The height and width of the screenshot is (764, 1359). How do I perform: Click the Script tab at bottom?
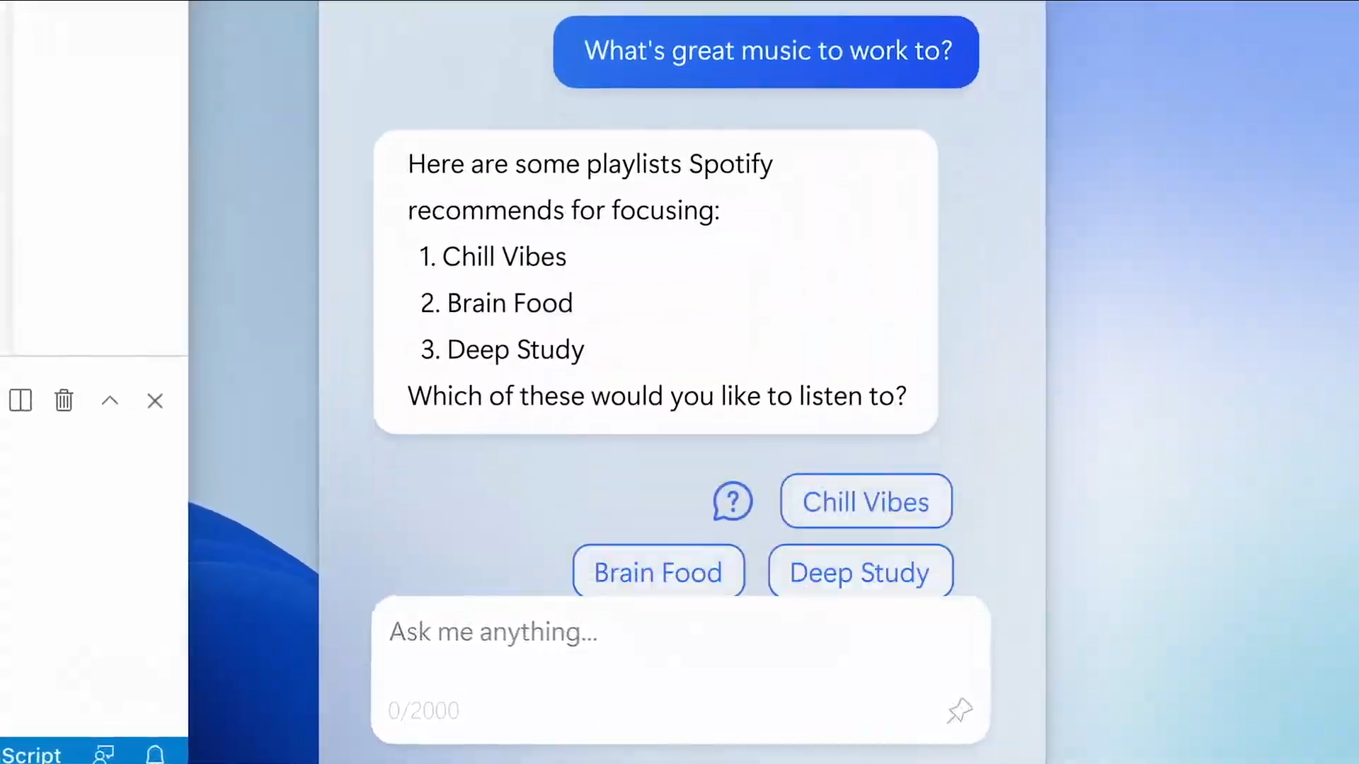pos(32,753)
